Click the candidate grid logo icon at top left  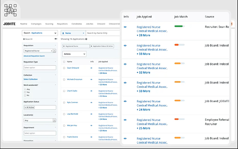point(10,10)
